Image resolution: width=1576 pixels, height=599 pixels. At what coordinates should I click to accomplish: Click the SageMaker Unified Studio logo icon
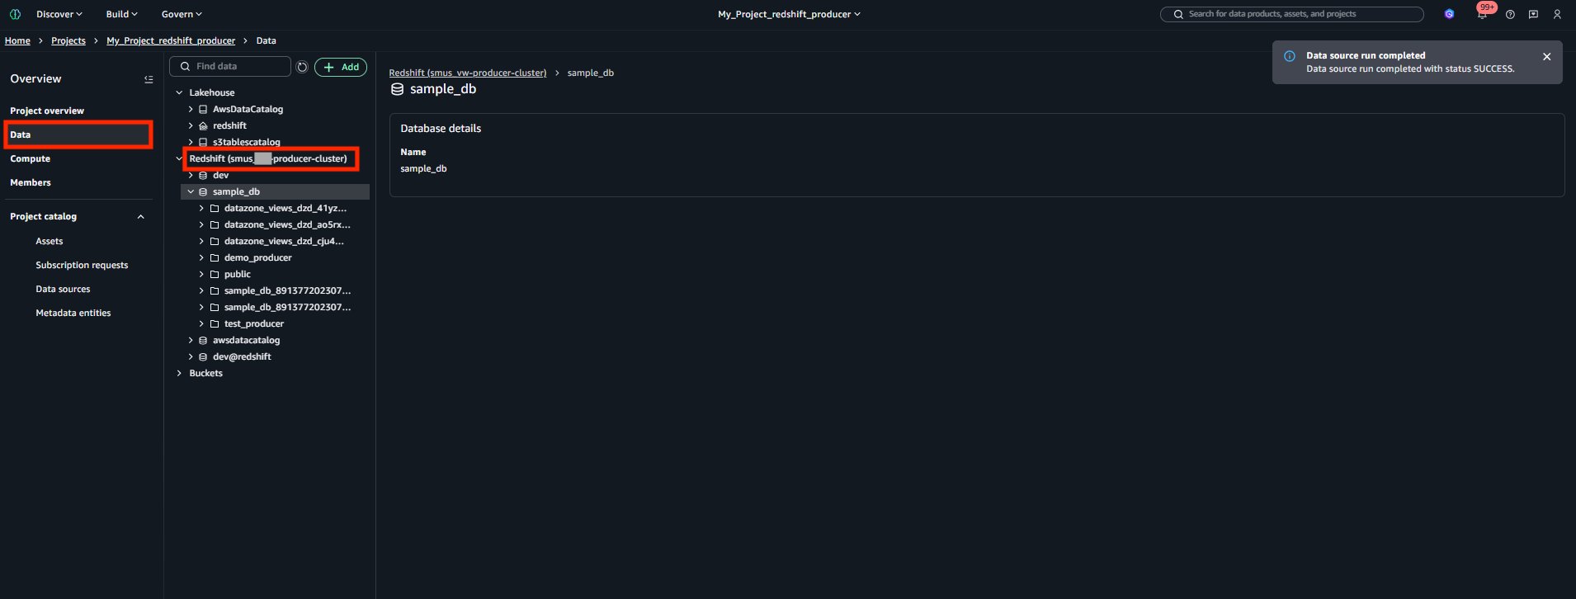click(x=15, y=14)
